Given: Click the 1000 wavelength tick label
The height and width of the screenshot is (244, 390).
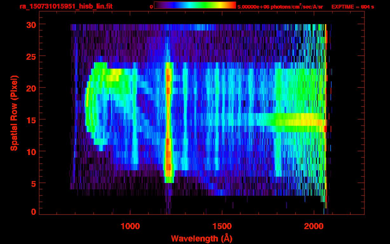Looking at the screenshot, I should point(130,226).
